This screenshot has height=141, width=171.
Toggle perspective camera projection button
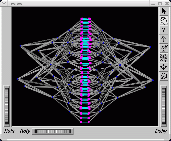(x=164, y=76)
